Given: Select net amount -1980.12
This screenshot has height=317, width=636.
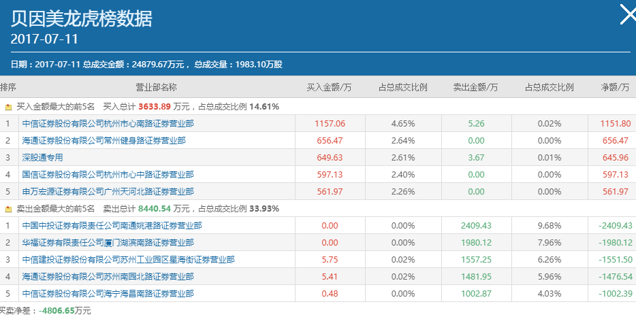Looking at the screenshot, I should click(x=616, y=243).
